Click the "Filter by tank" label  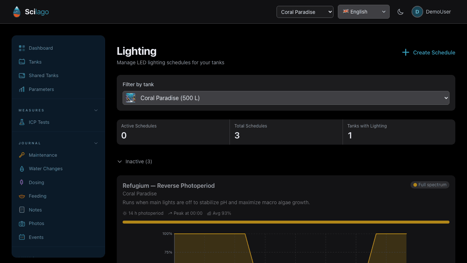pyautogui.click(x=138, y=84)
